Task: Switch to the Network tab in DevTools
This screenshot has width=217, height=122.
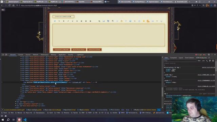Action: pos(35,55)
